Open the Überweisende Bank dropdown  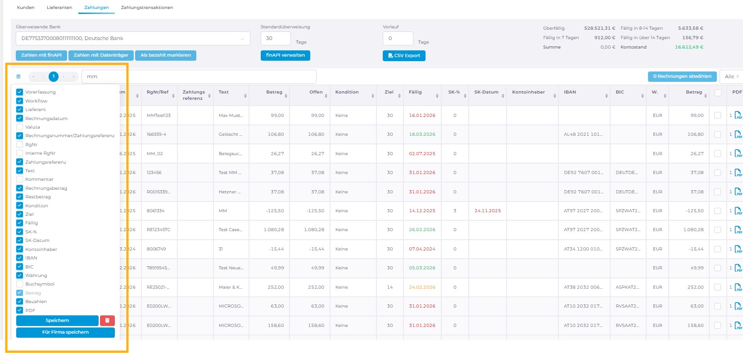point(133,39)
